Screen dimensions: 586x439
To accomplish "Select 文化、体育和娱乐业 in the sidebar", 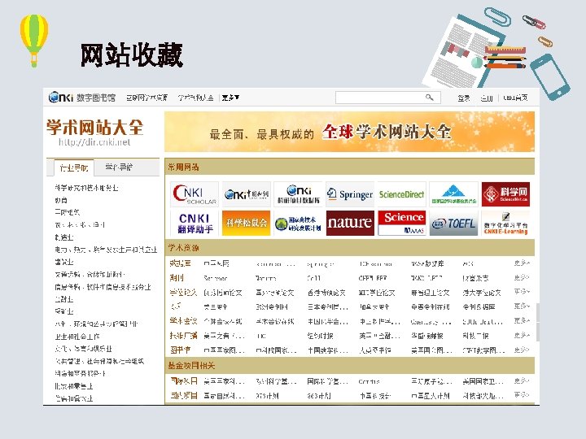I will (83, 349).
